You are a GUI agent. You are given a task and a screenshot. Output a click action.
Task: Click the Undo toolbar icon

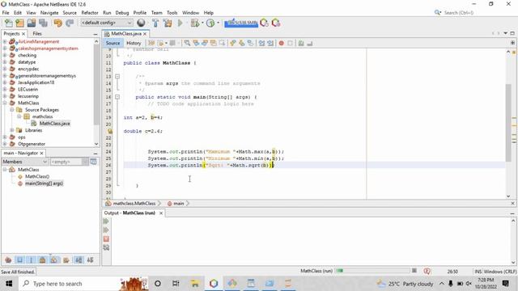tap(57, 23)
